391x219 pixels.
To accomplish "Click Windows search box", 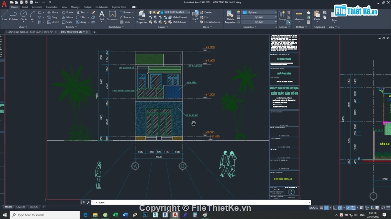I will (x=45, y=215).
